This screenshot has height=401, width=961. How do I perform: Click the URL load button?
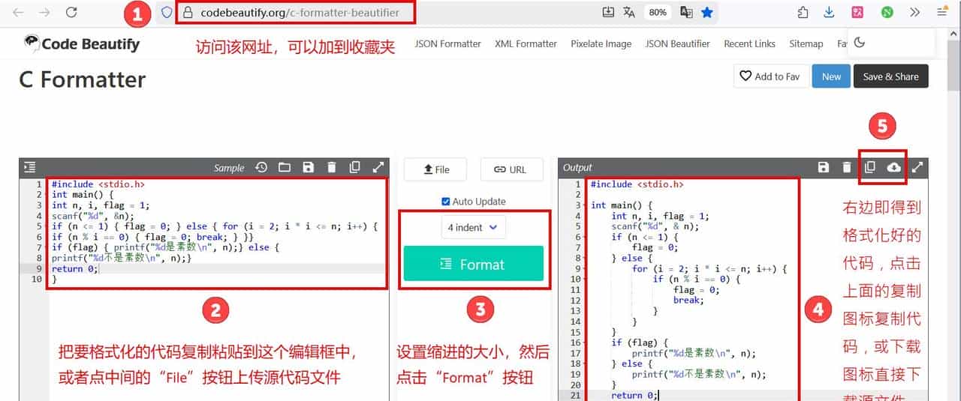tap(511, 169)
